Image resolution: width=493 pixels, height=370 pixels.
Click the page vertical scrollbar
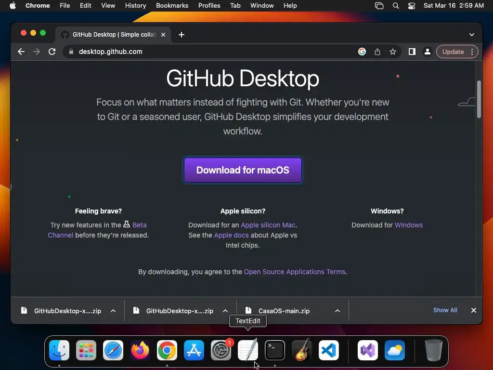[x=479, y=99]
